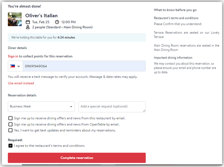Click the table holding timer banner
This screenshot has width=224, height=167.
77,37
